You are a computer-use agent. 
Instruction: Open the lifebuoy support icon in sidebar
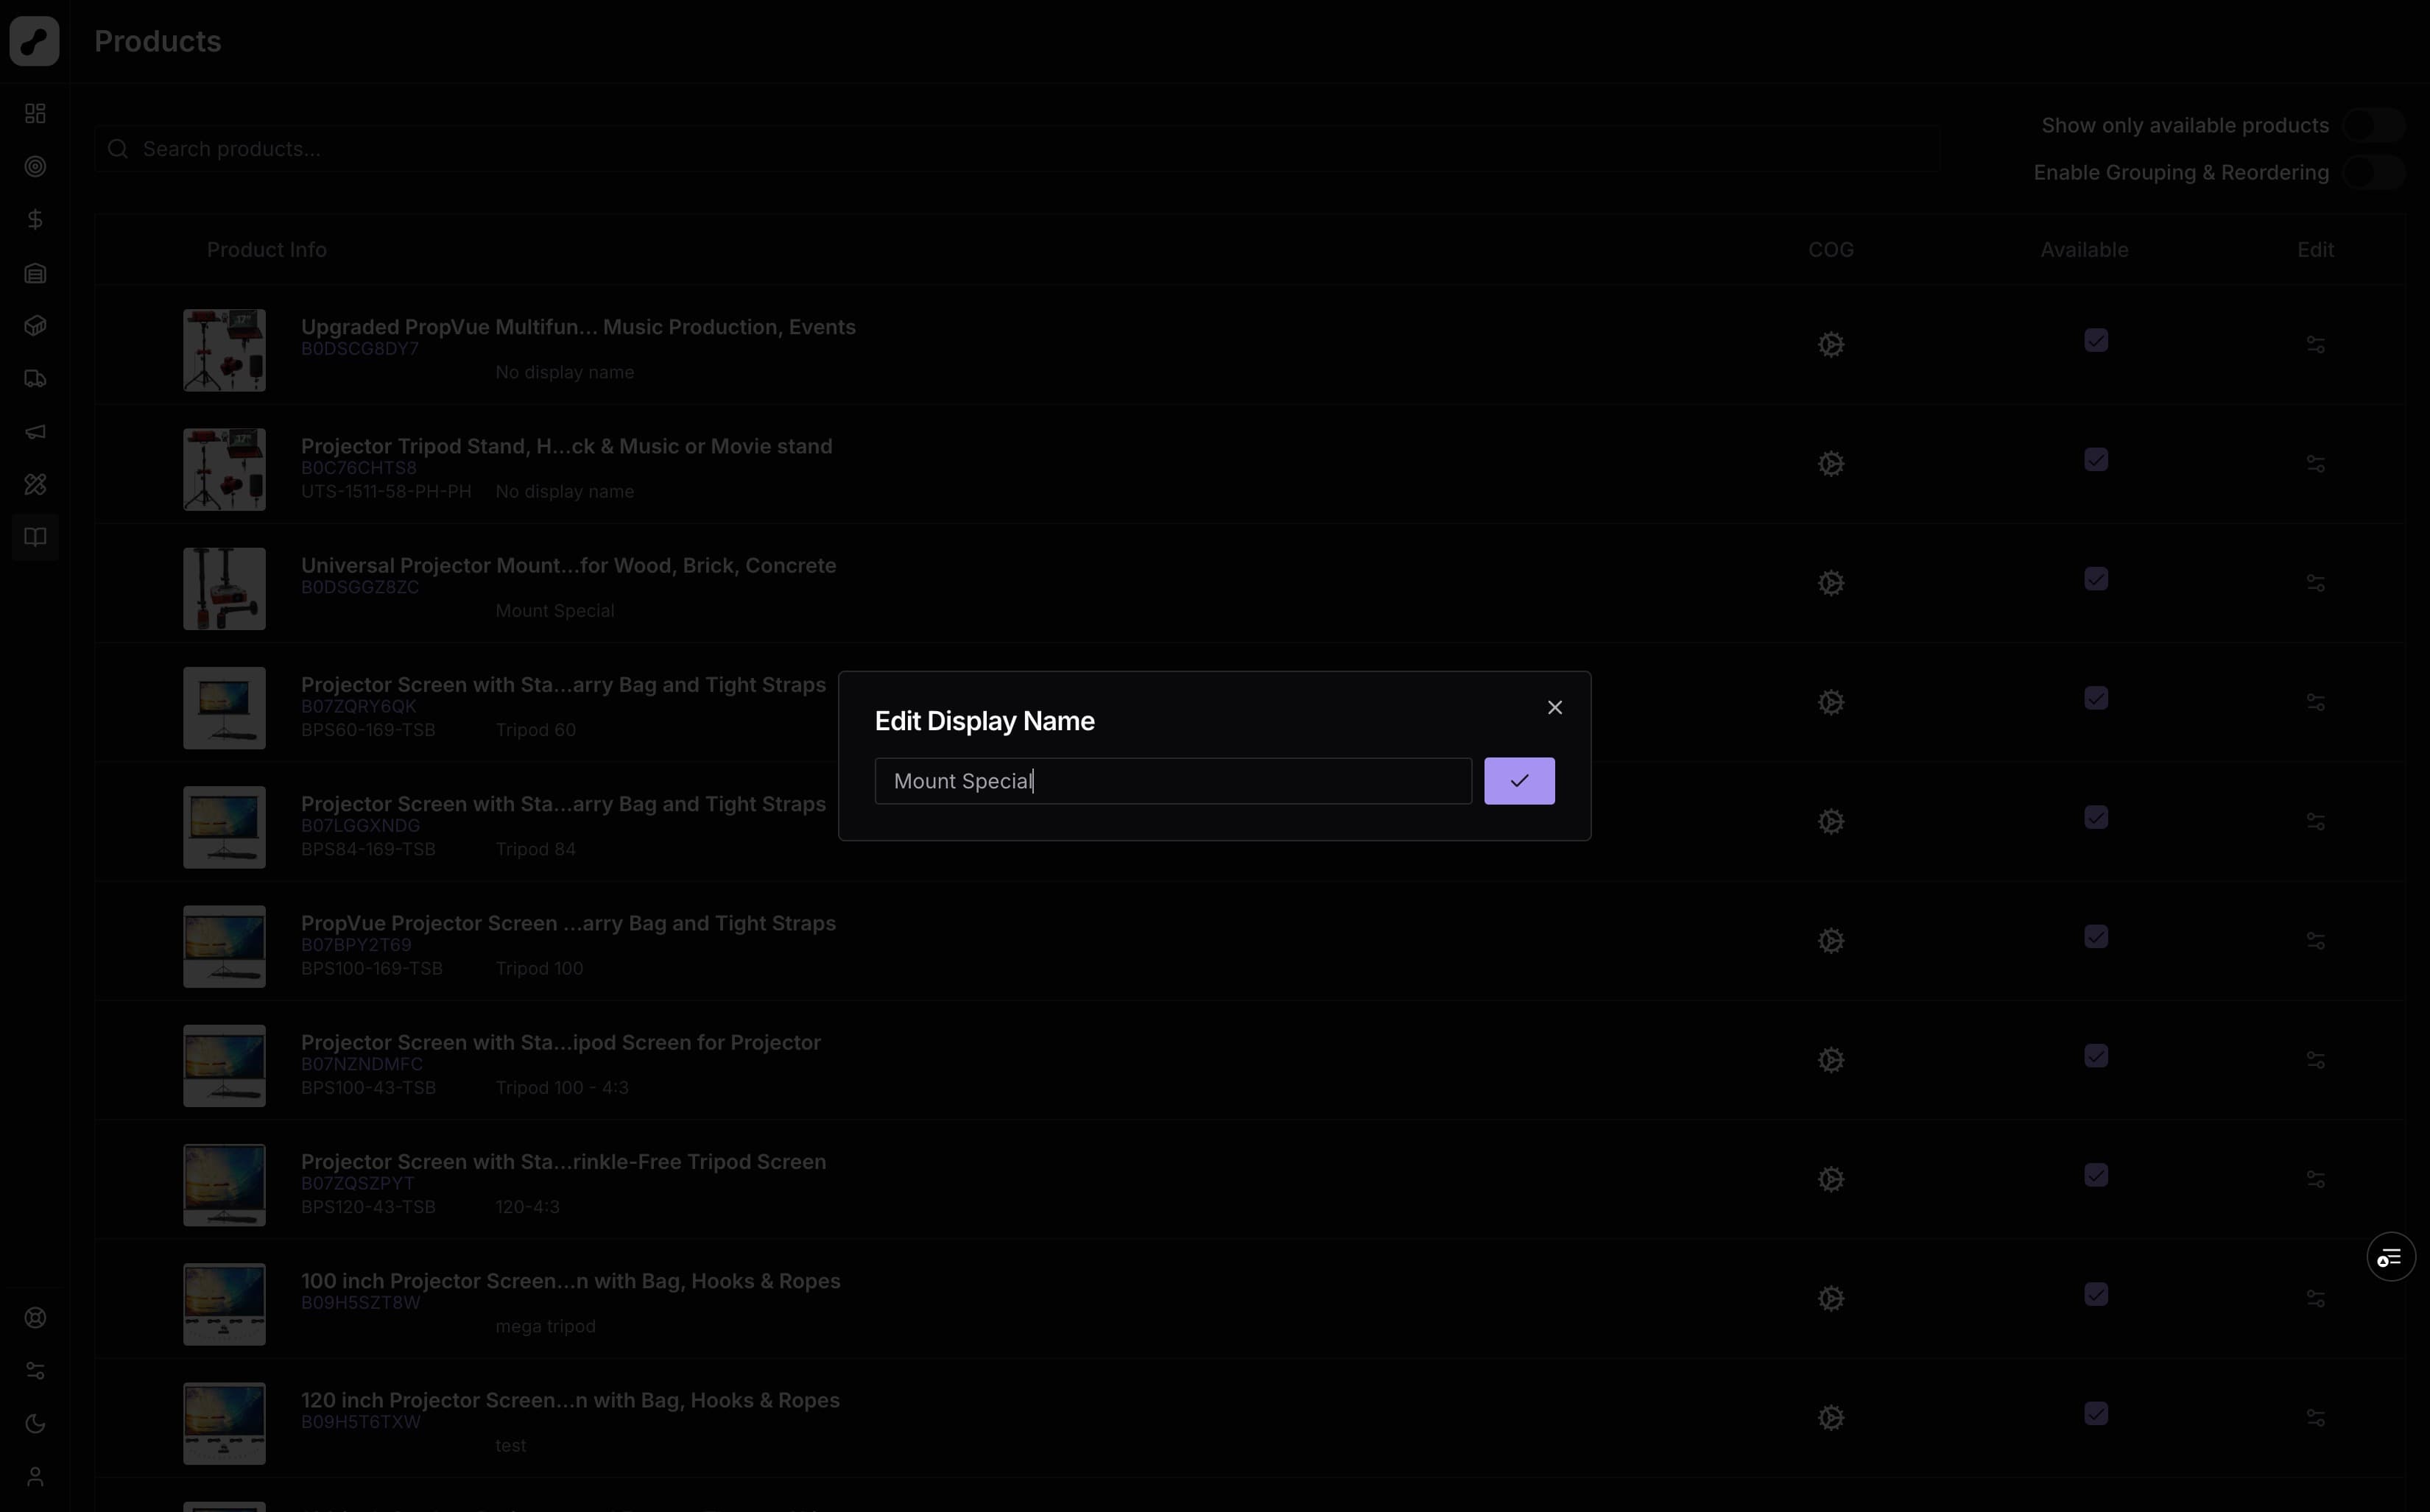(x=35, y=1318)
